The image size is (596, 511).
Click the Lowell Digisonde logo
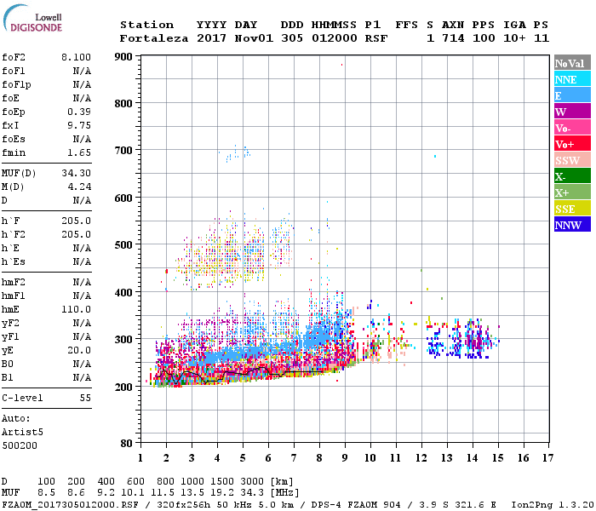coord(32,18)
